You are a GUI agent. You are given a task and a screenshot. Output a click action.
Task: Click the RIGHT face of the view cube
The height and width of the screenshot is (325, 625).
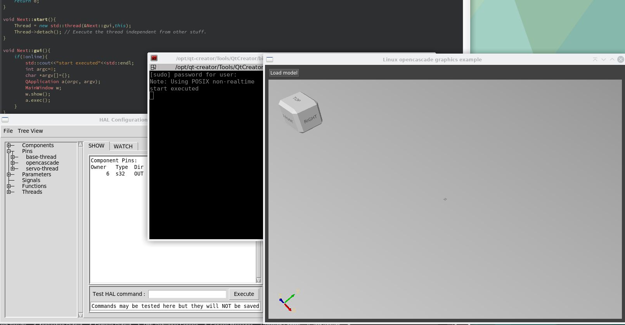point(310,119)
